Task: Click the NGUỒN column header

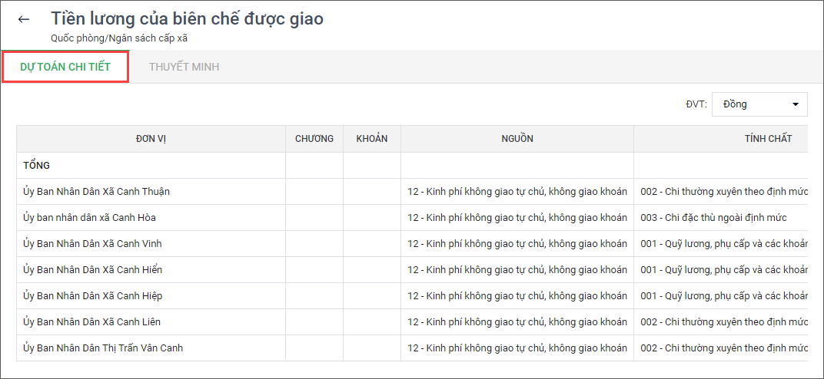Action: pyautogui.click(x=517, y=139)
